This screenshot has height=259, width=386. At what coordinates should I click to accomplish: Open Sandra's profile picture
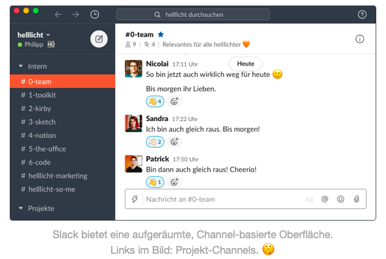coord(133,123)
